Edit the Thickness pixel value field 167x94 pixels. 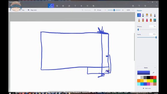coord(153,26)
